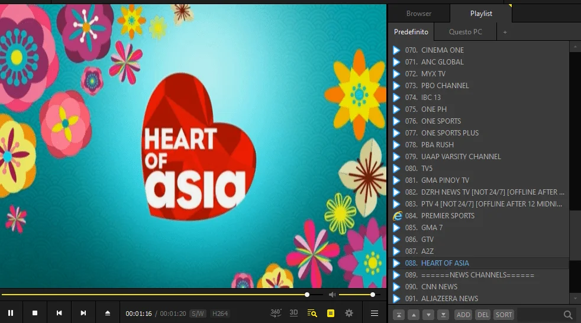Toggle the yellow playlist panel icon
581x323 pixels.
click(331, 313)
